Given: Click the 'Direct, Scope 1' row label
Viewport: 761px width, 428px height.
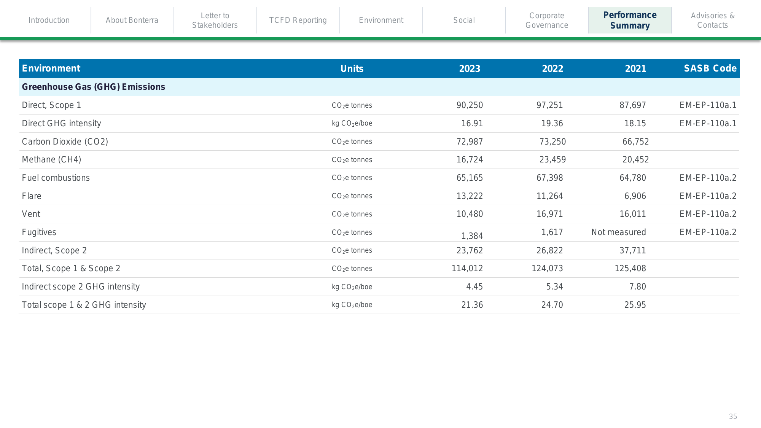Looking at the screenshot, I should [x=51, y=105].
